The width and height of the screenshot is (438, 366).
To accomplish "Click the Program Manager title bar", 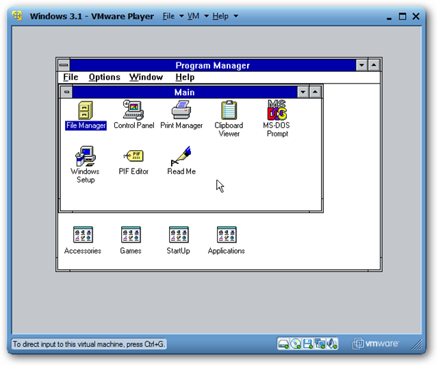I will (213, 65).
